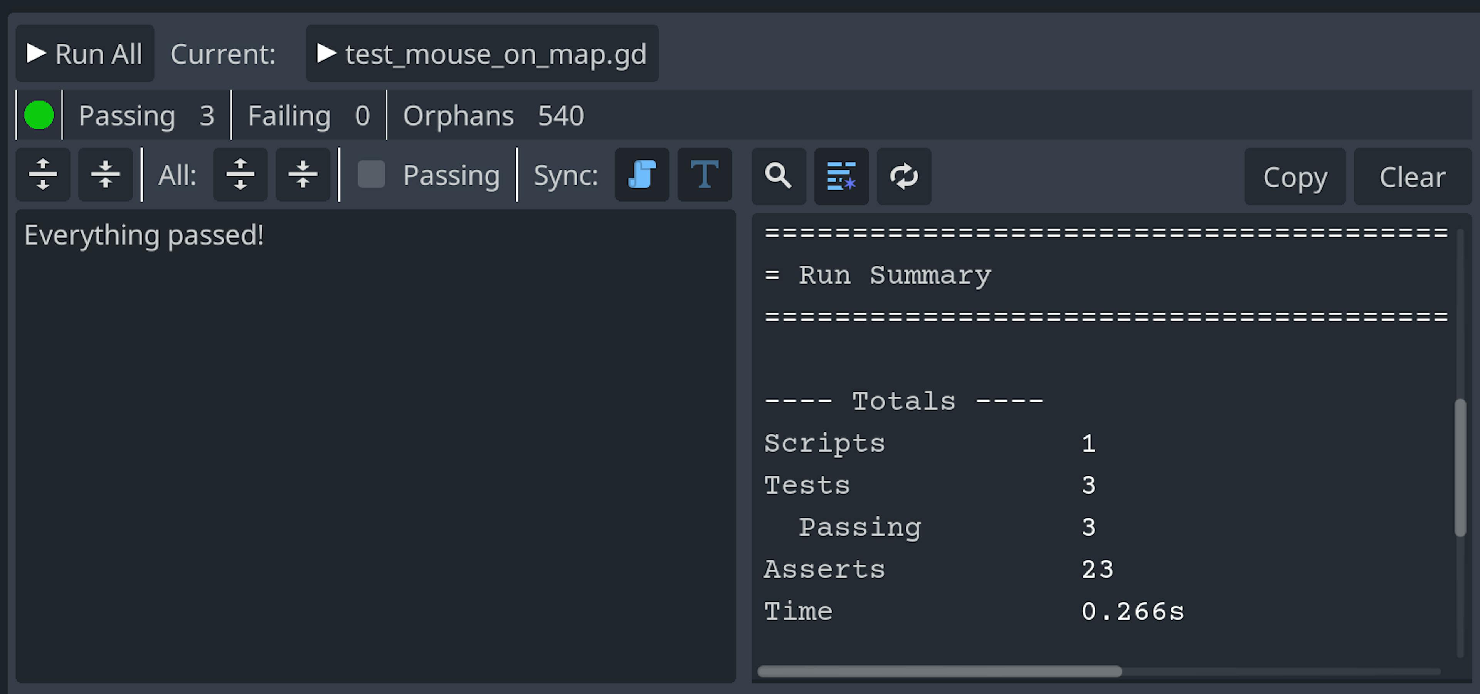Collapse all results after the All: label
This screenshot has width=1480, height=694.
pyautogui.click(x=303, y=175)
